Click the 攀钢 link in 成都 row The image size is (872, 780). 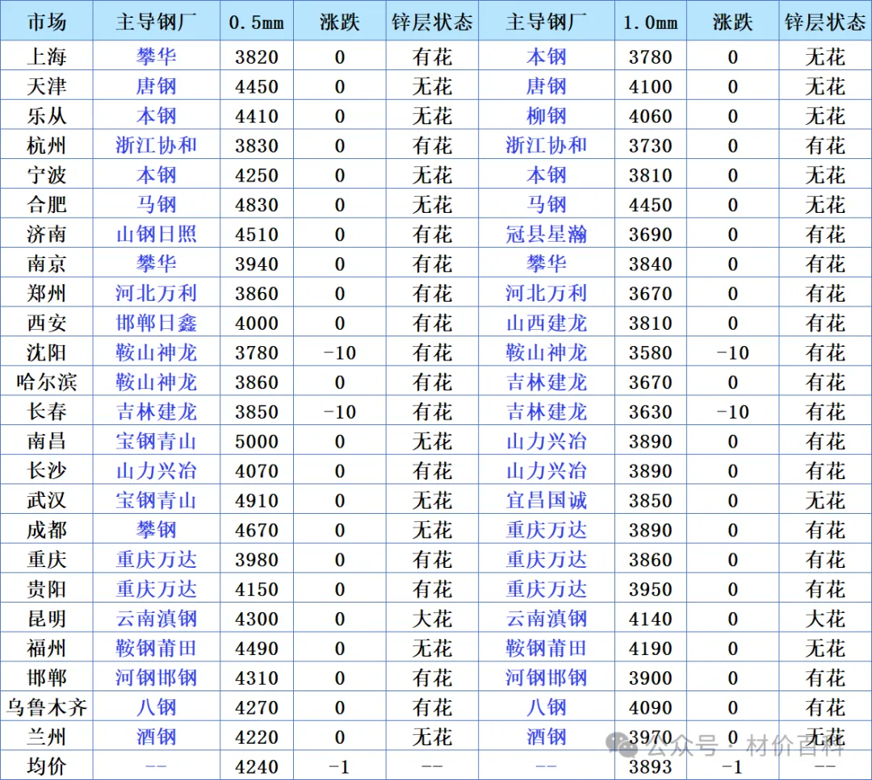156,530
